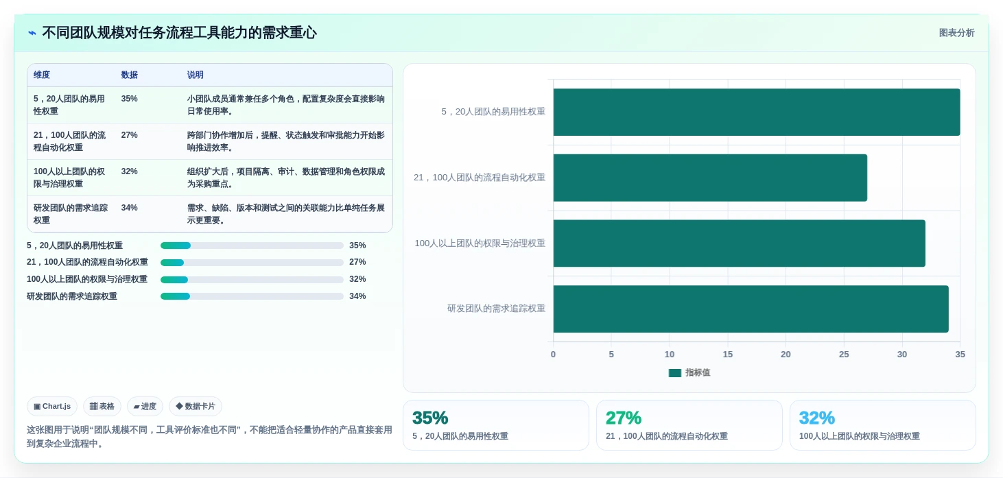The height and width of the screenshot is (478, 1003).
Task: Click the chart bar for 100人以上团队的权限与治理权重
Action: pyautogui.click(x=740, y=243)
